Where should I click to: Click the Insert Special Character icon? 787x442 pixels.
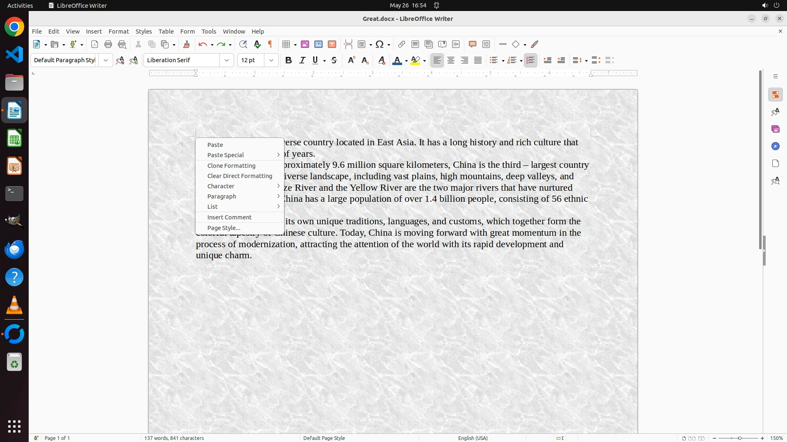coord(380,44)
